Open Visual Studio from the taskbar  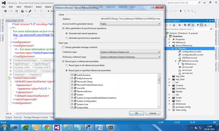(x=57, y=127)
